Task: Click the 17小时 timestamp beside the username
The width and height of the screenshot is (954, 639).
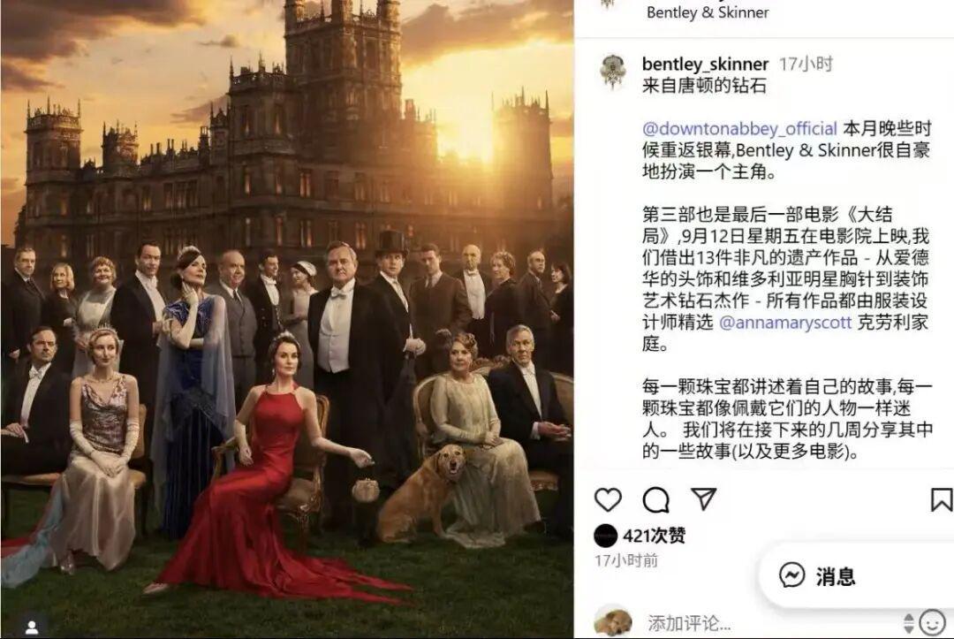Action: 806,64
